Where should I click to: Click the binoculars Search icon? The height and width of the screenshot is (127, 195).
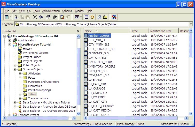pos(55,17)
